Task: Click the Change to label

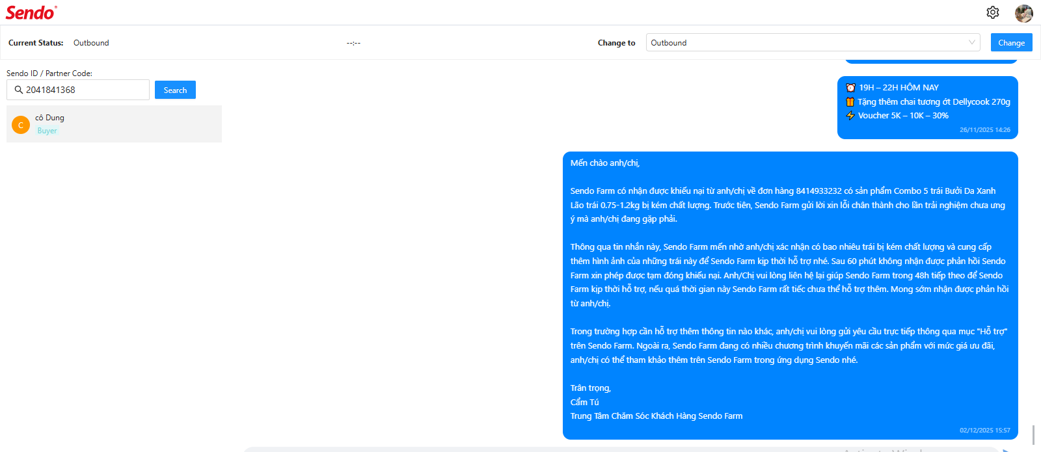Action: coord(617,43)
